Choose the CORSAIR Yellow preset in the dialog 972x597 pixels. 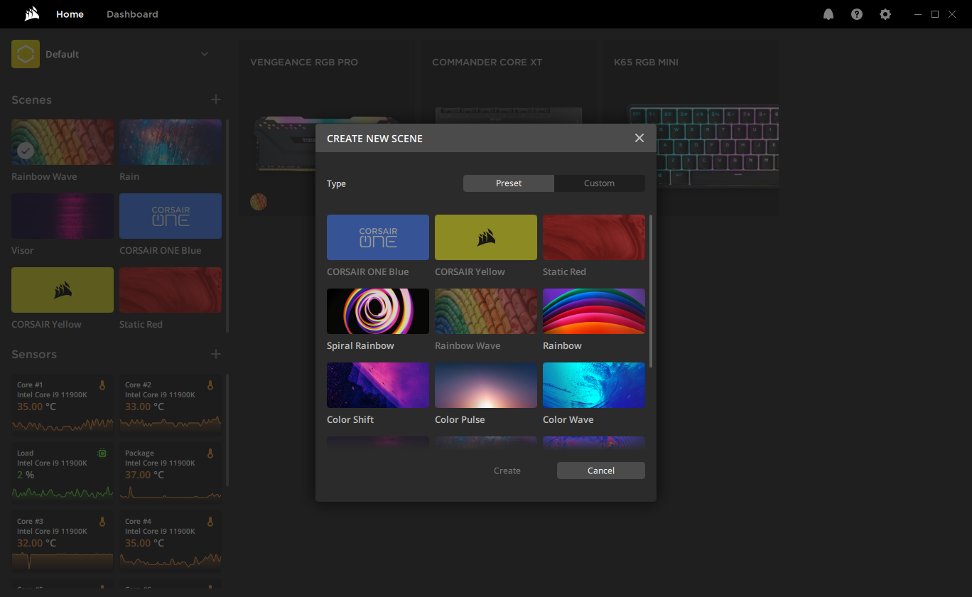[486, 237]
